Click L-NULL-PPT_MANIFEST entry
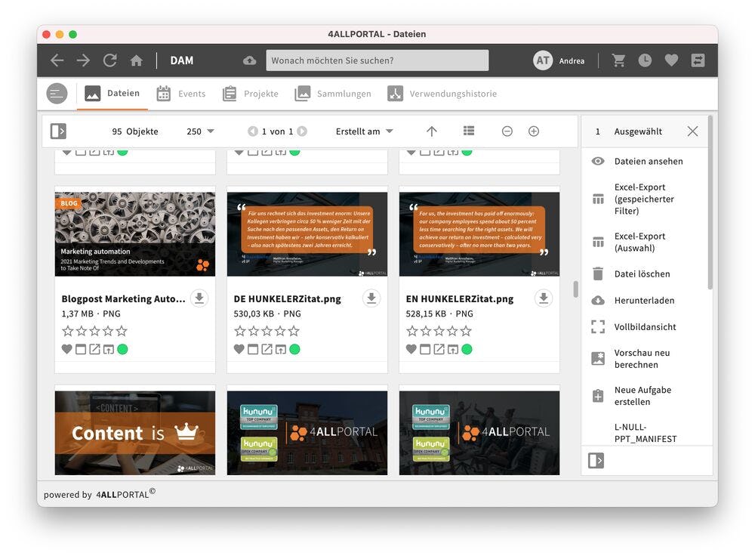The image size is (755, 556). point(646,433)
